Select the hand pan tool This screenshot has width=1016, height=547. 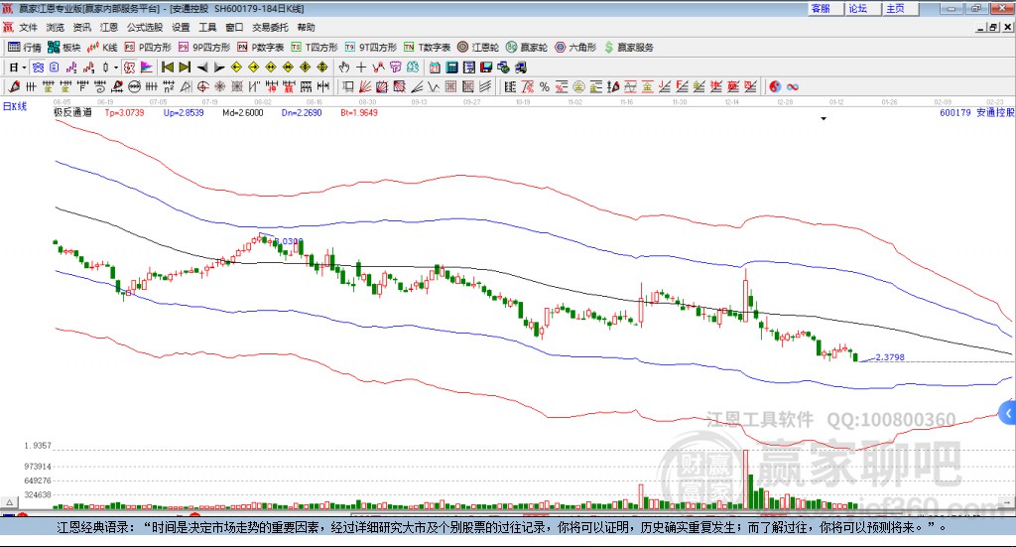pos(344,67)
